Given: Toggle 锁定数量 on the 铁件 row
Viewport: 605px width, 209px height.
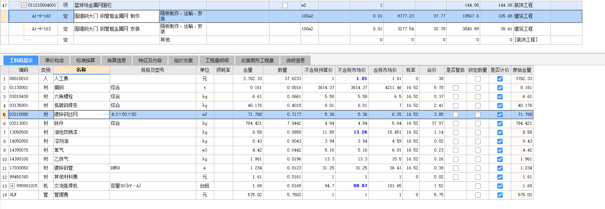Looking at the screenshot, I should click(x=477, y=124).
